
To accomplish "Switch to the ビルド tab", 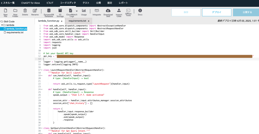I will [x=50, y=3].
